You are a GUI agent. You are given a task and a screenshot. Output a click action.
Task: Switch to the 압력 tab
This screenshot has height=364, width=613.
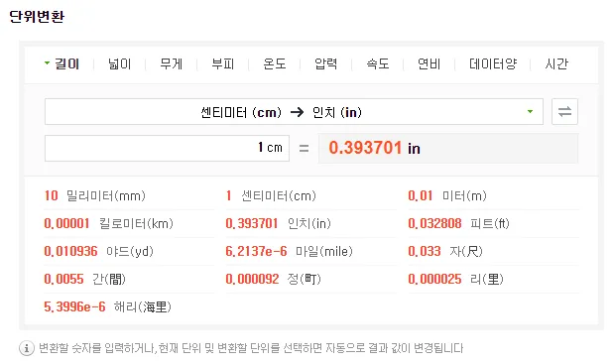click(326, 63)
